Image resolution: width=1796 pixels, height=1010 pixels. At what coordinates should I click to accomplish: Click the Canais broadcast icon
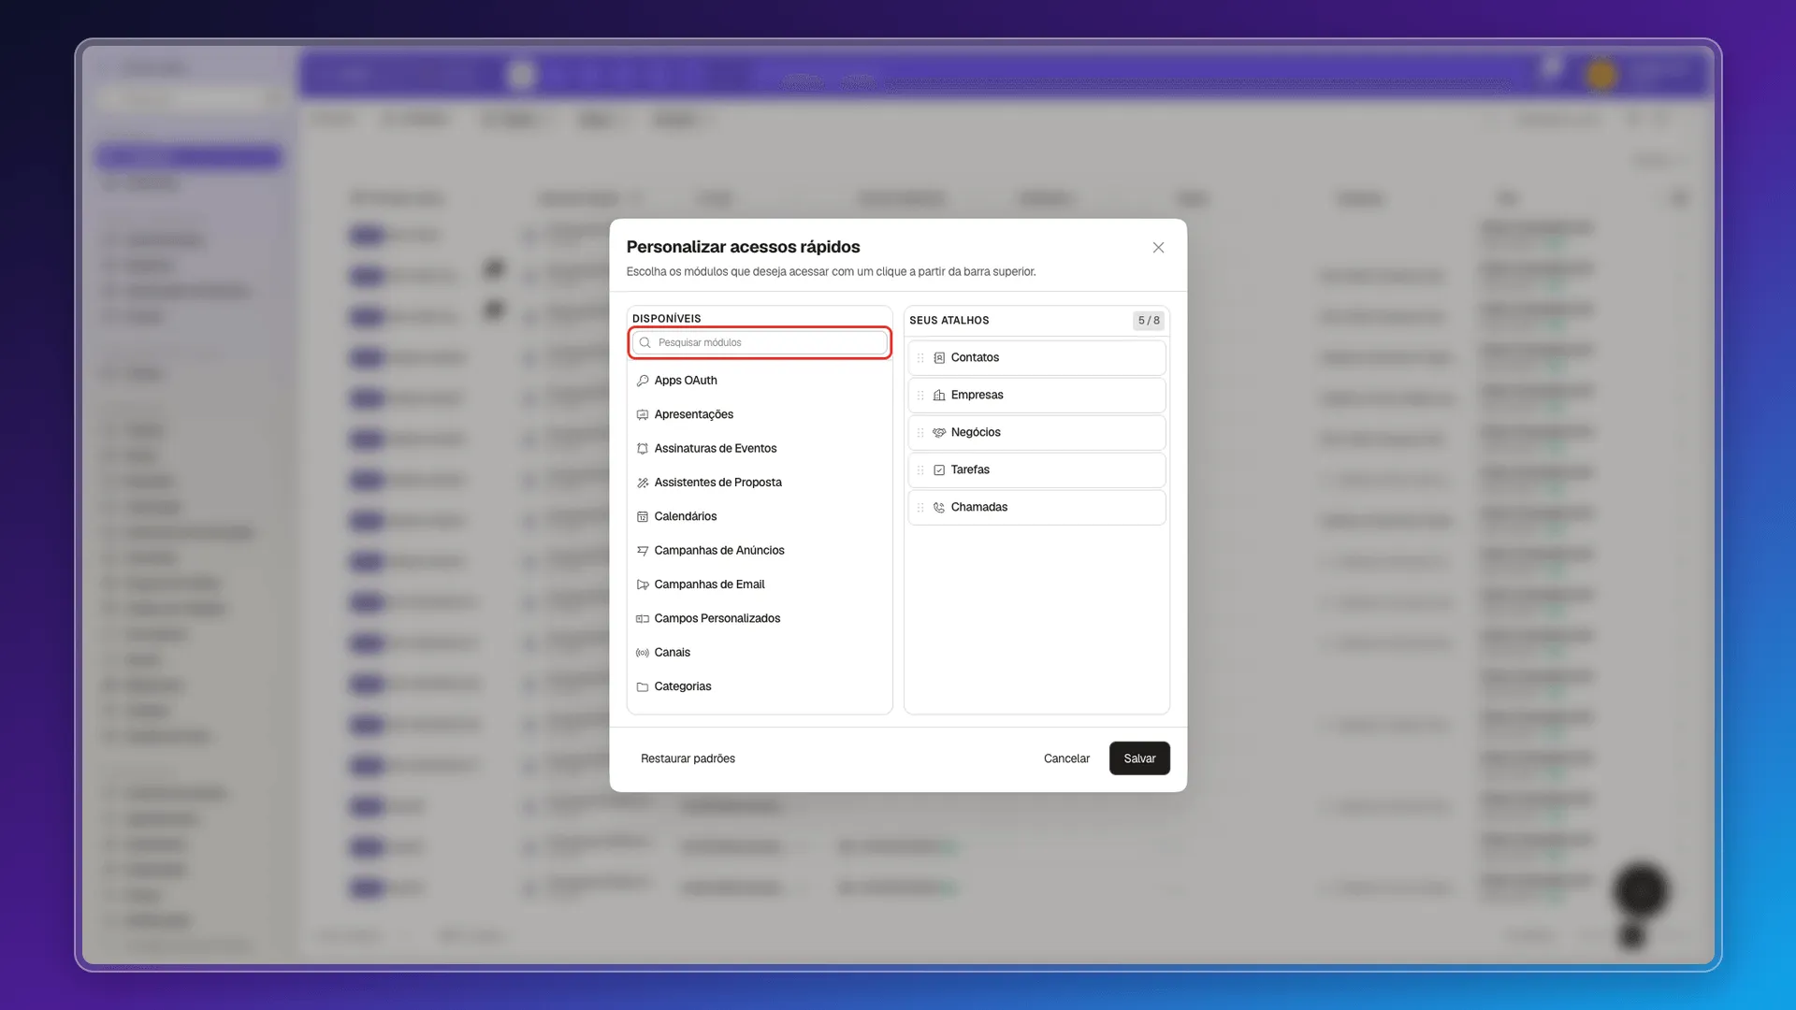coord(643,653)
